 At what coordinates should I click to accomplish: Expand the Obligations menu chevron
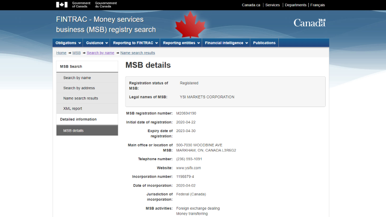tap(80, 43)
